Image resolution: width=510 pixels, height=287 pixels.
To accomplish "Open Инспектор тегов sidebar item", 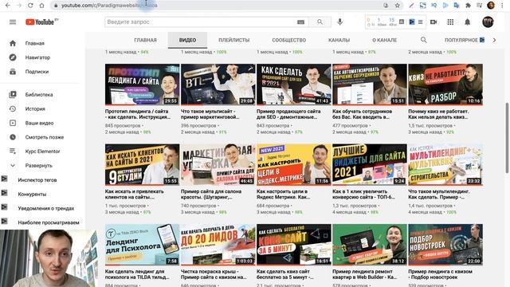I will [x=37, y=179].
